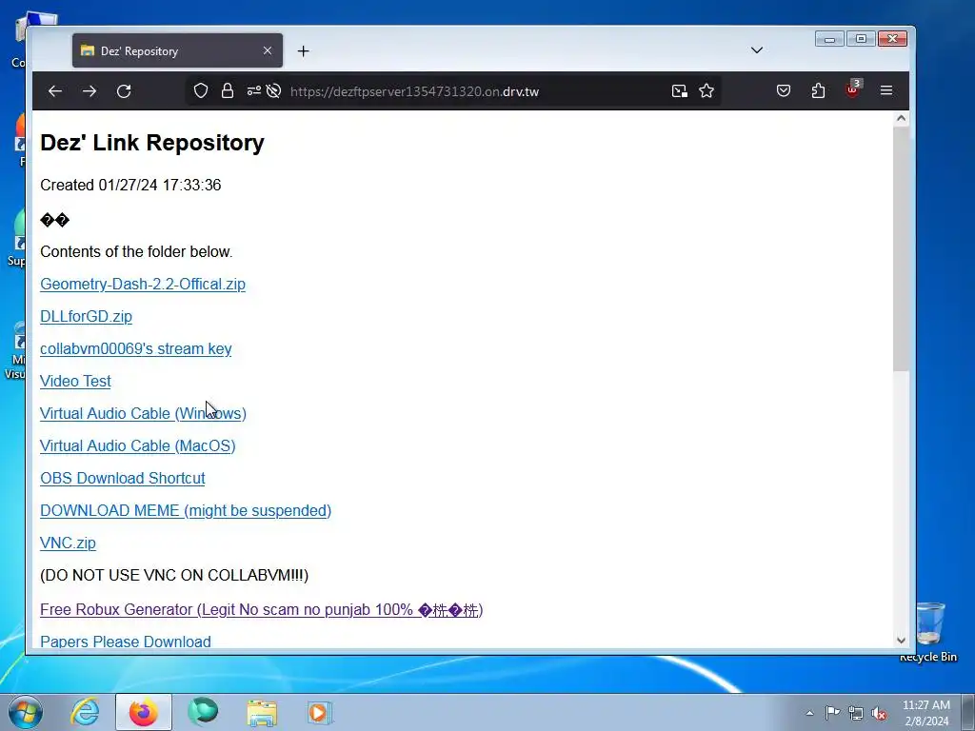Screen dimensions: 975x731
Task: Open Geometry-Dash-2.2-Offical.zip link
Action: pos(143,284)
